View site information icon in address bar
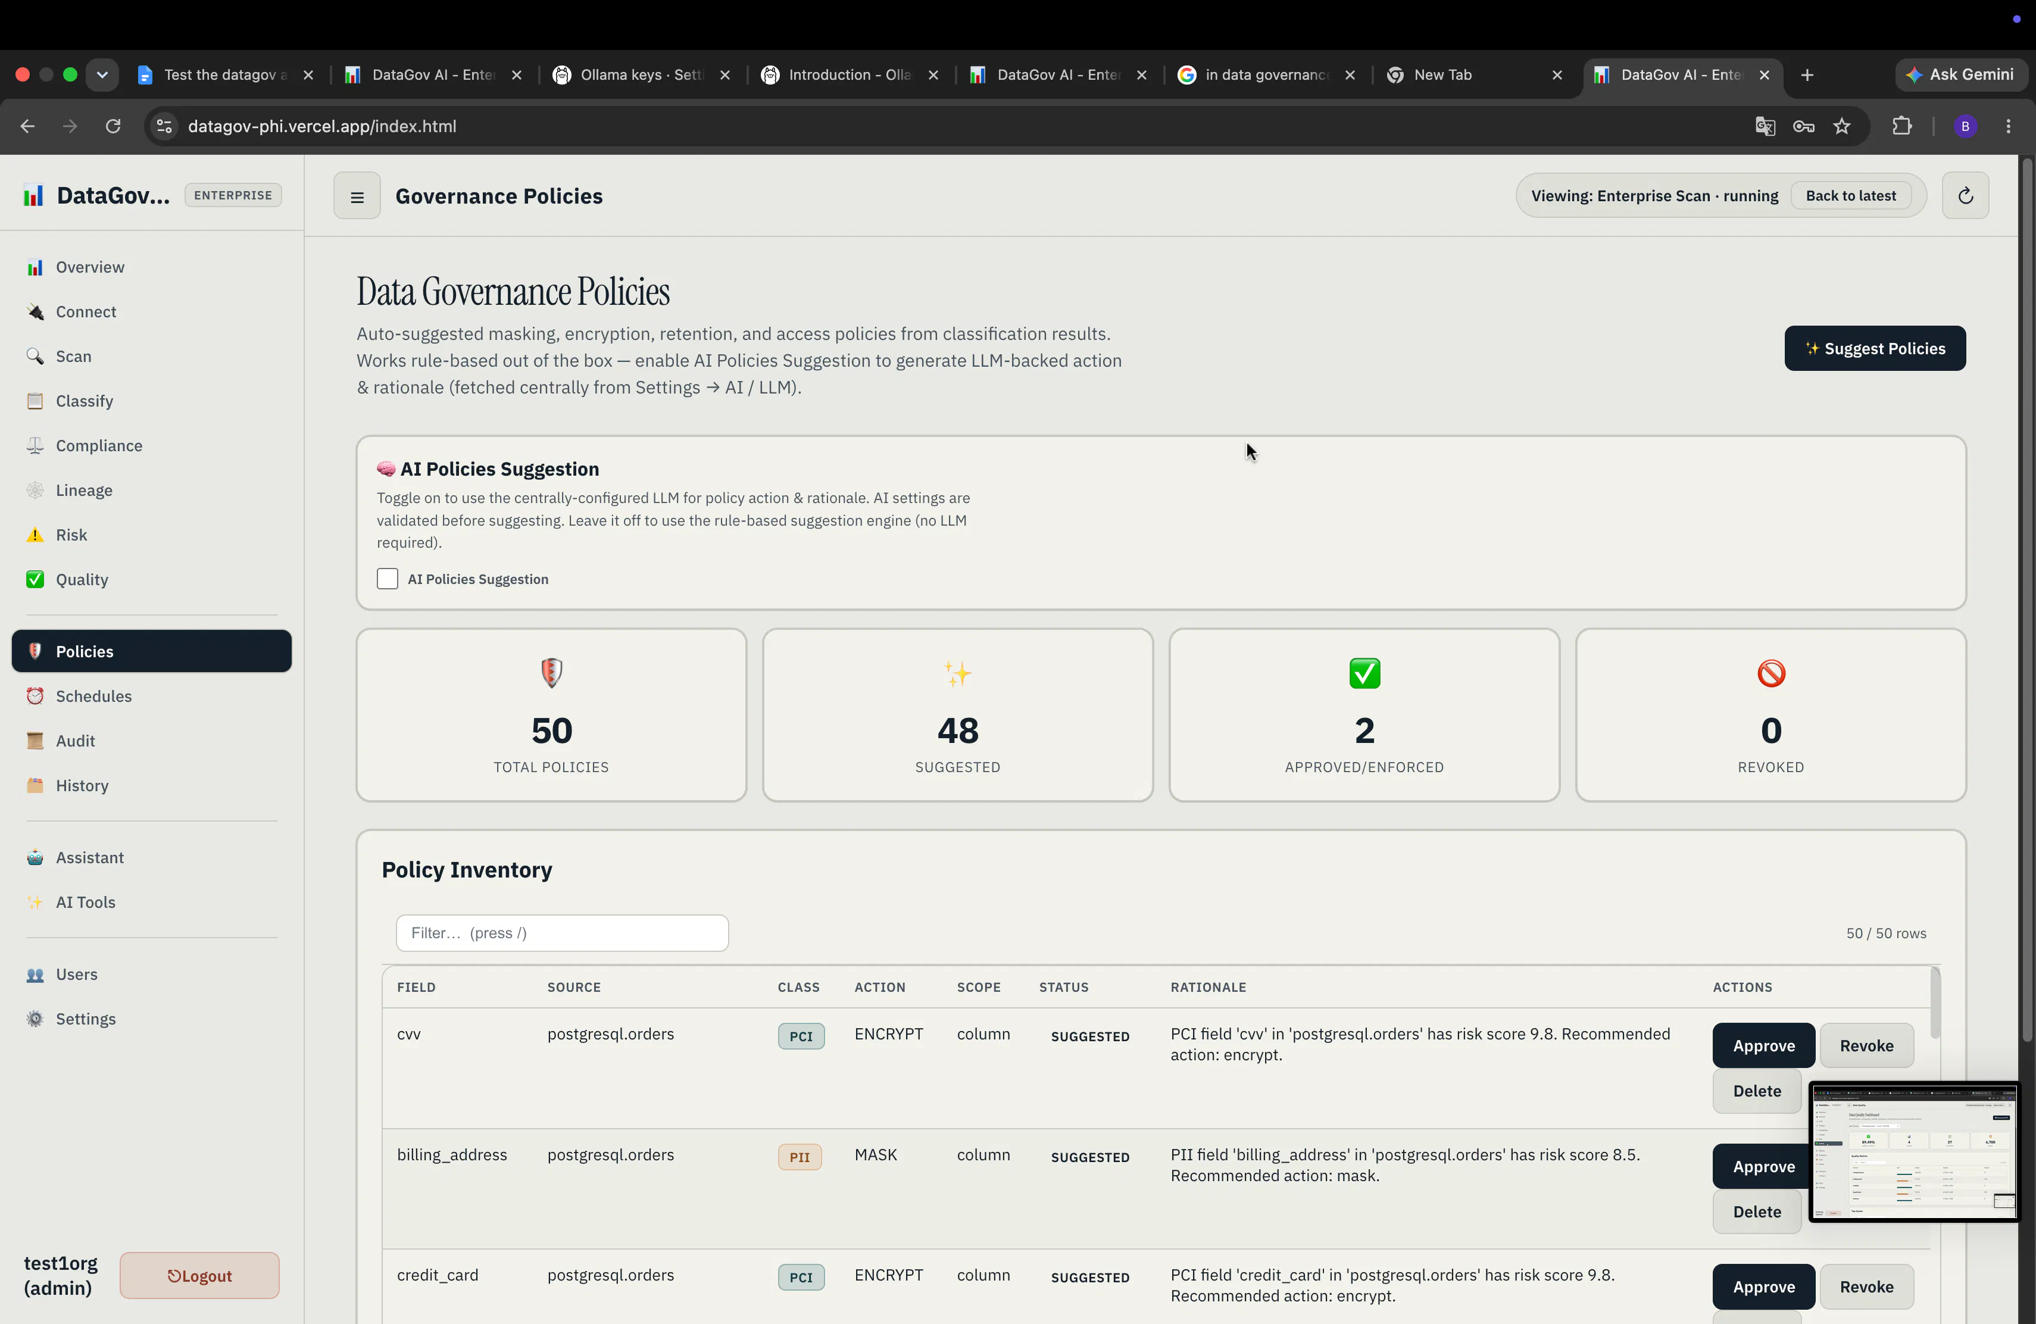Viewport: 2036px width, 1324px height. (163, 127)
